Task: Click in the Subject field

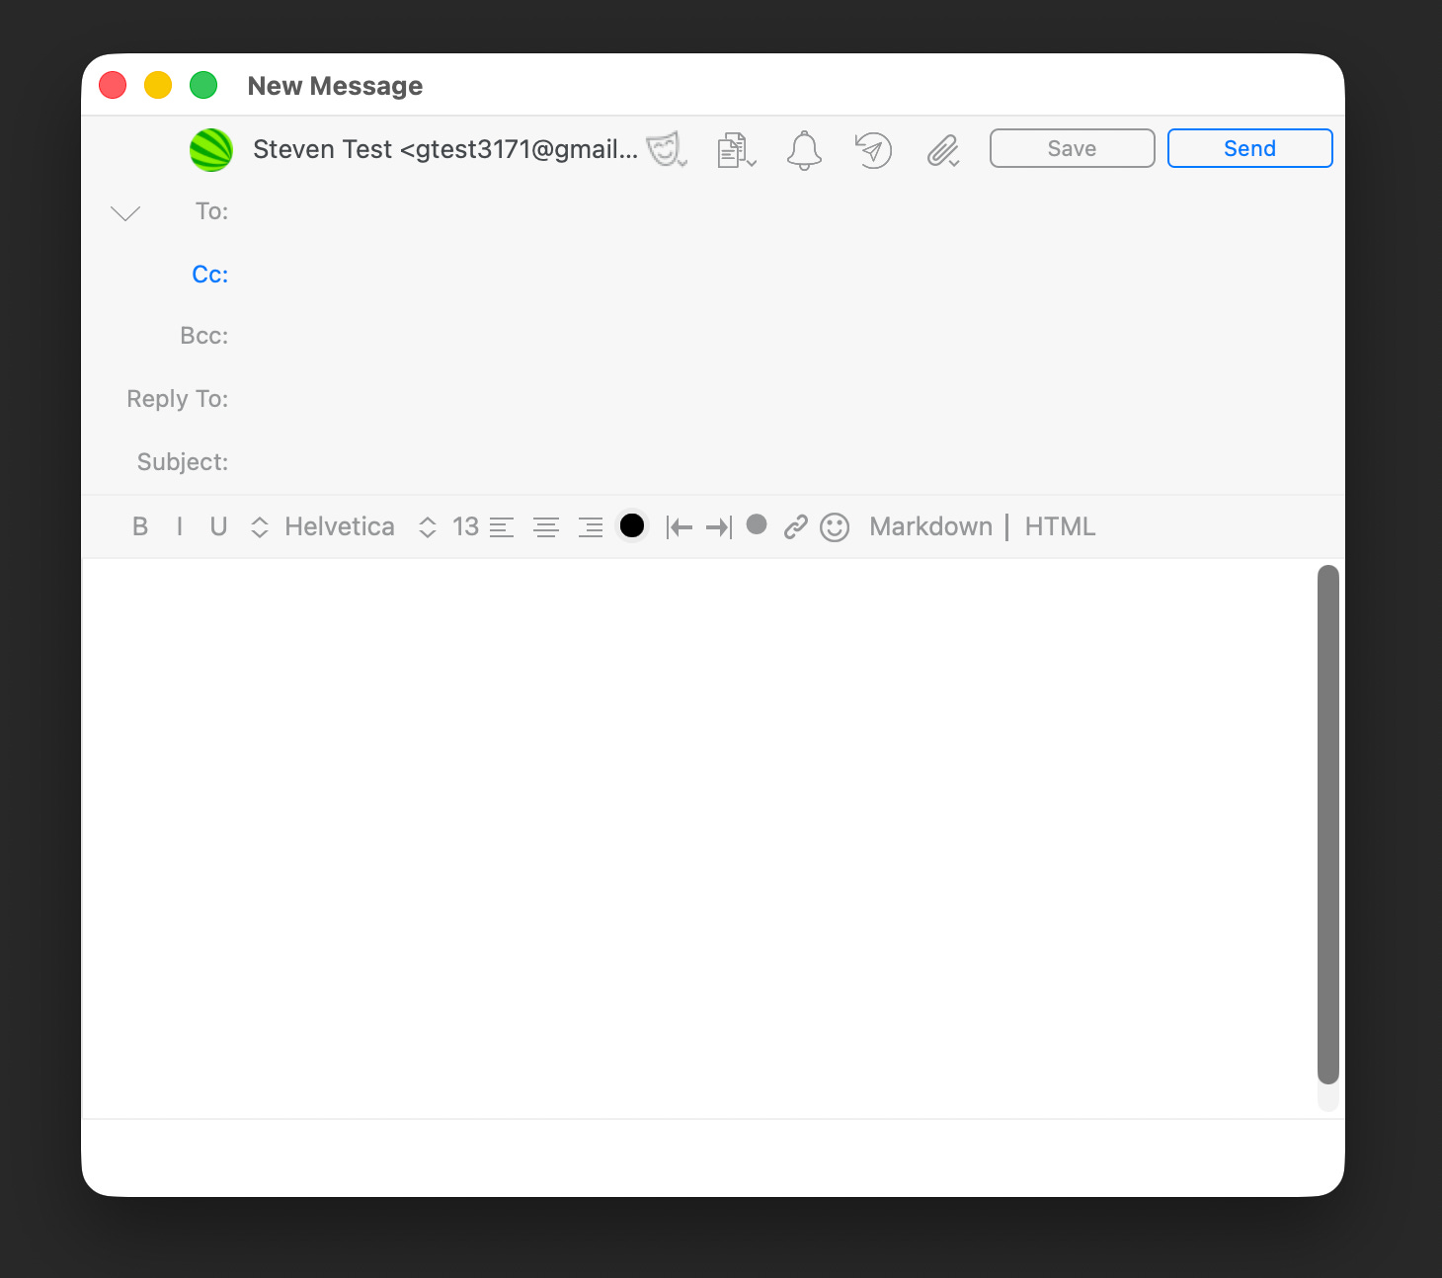Action: tap(785, 462)
